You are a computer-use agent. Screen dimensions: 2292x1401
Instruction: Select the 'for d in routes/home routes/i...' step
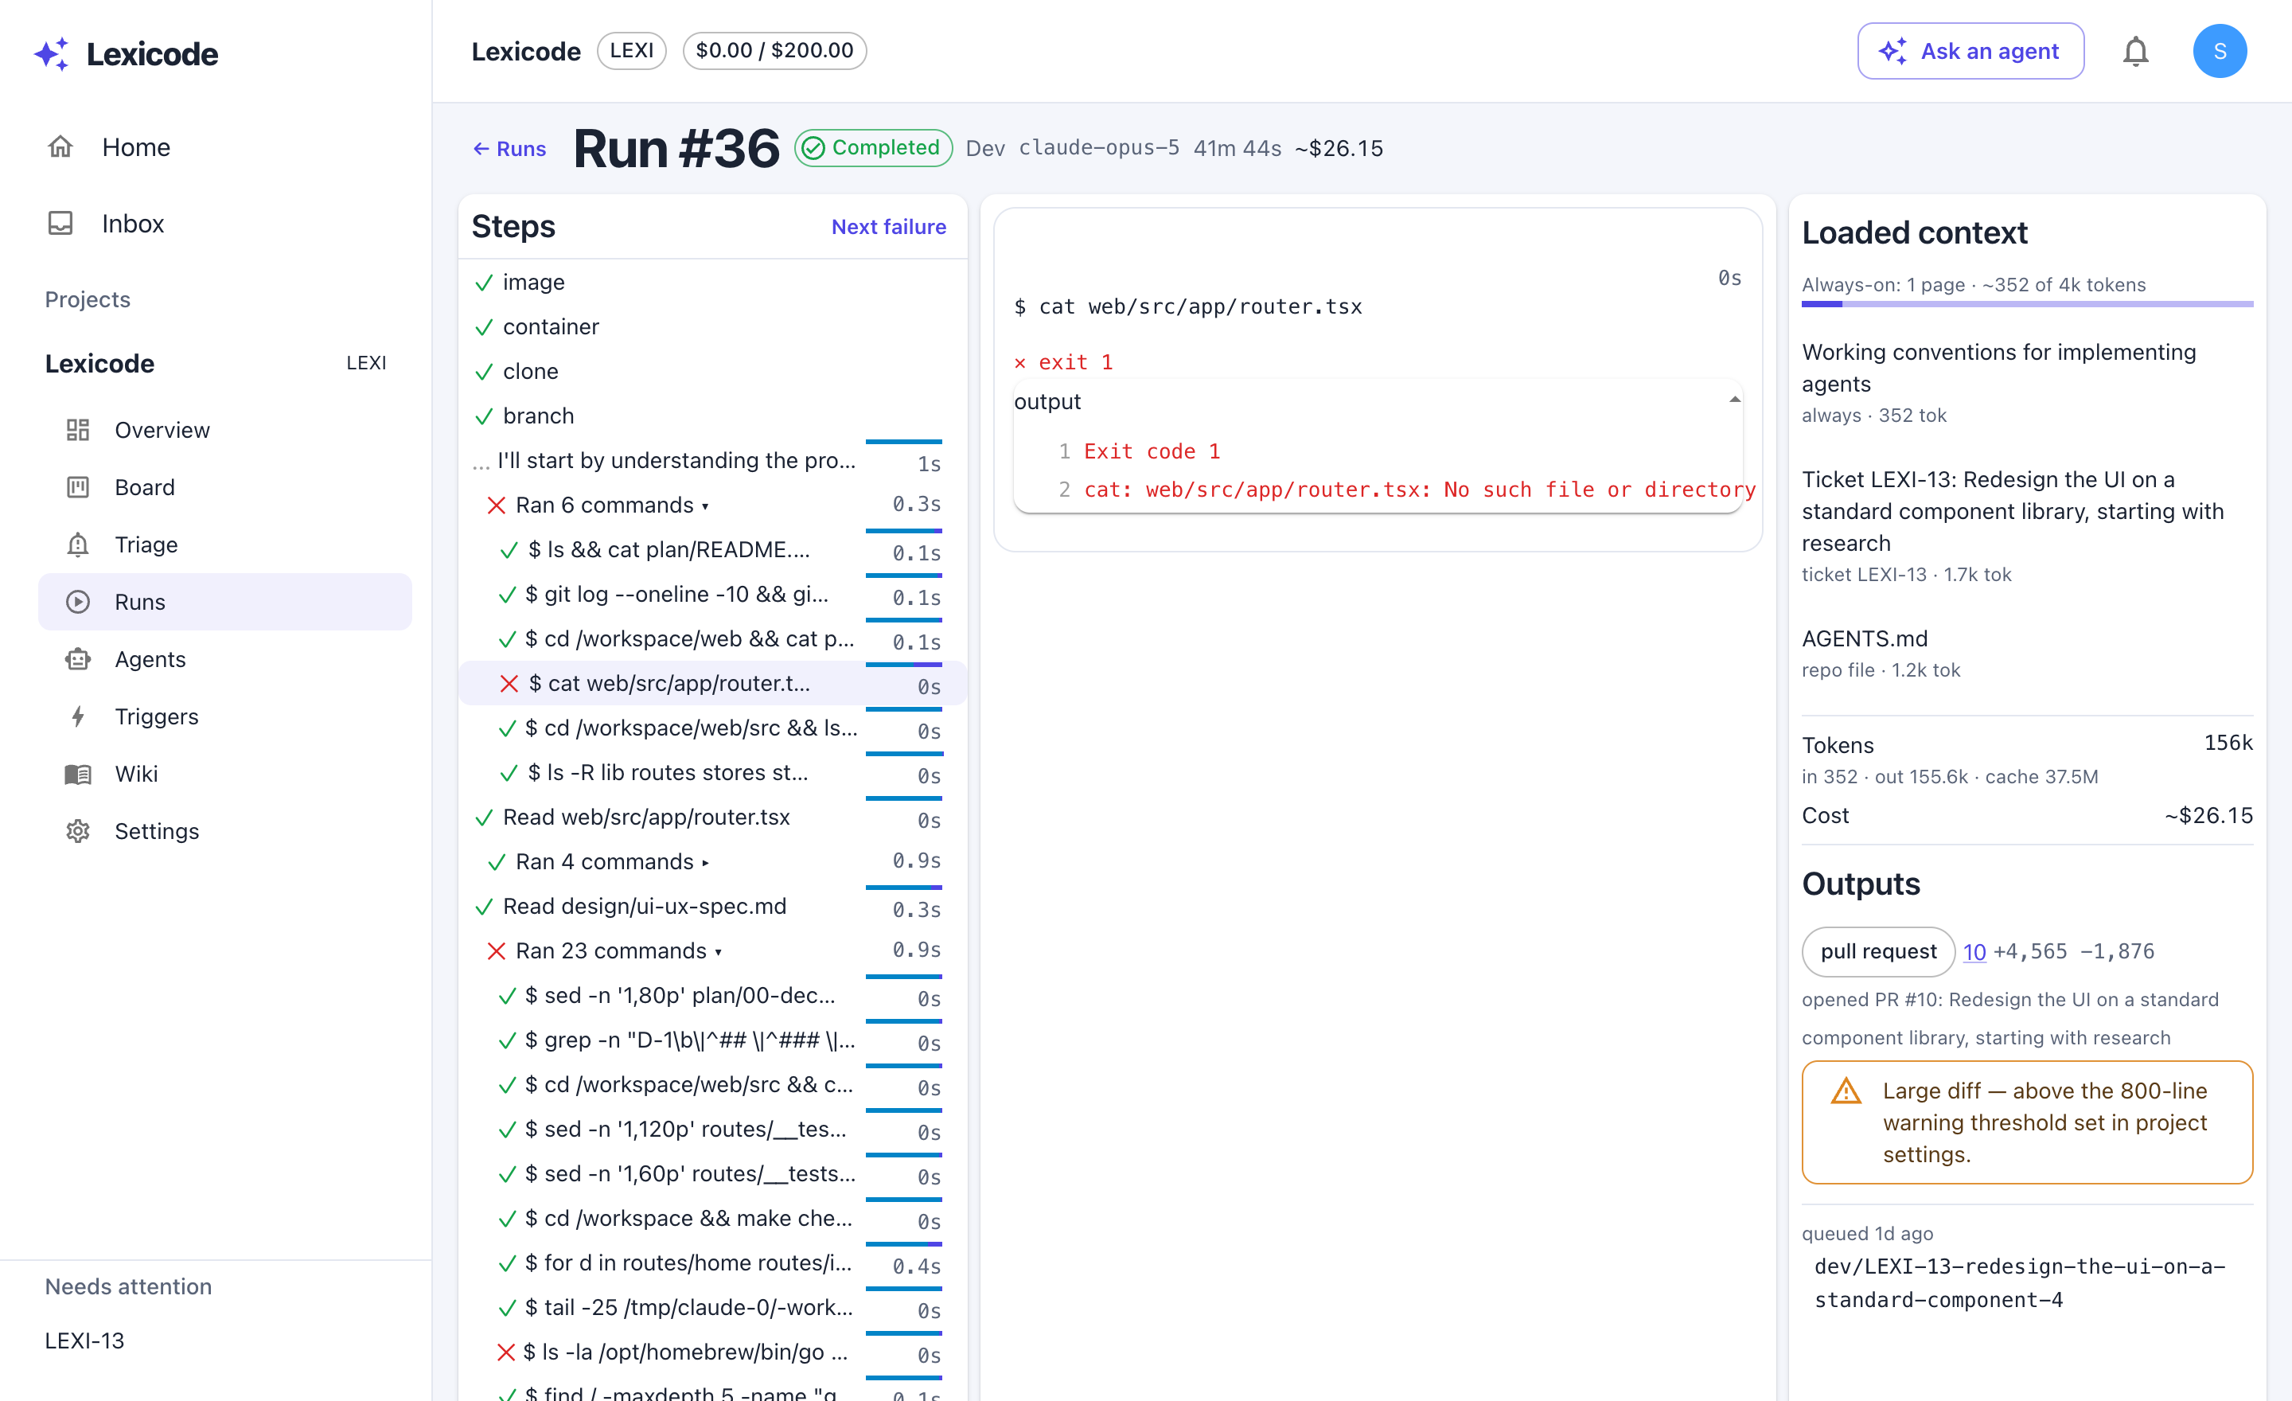click(712, 1263)
